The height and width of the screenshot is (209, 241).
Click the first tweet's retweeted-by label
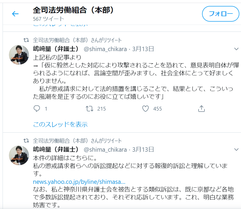[x=77, y=40]
